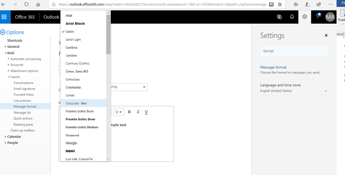The width and height of the screenshot is (345, 175).
Task: Open Reading pane settings
Action: 23,125
